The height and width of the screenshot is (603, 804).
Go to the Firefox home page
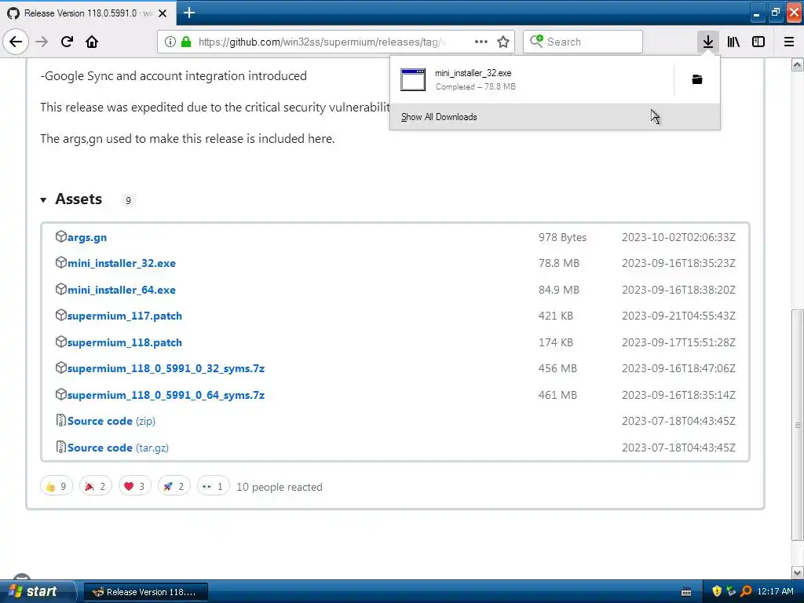click(92, 42)
